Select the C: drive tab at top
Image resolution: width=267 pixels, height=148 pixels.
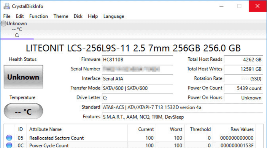click(17, 30)
